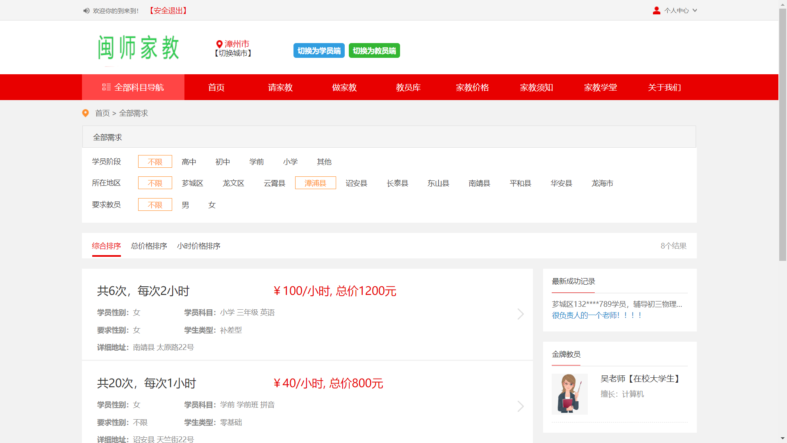The image size is (787, 443).
Task: Click the 切换为学员端 button
Action: (x=319, y=50)
